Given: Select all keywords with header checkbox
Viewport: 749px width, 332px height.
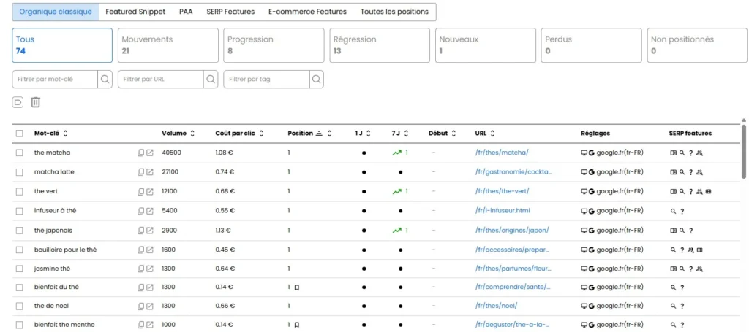Looking at the screenshot, I should click(x=20, y=134).
